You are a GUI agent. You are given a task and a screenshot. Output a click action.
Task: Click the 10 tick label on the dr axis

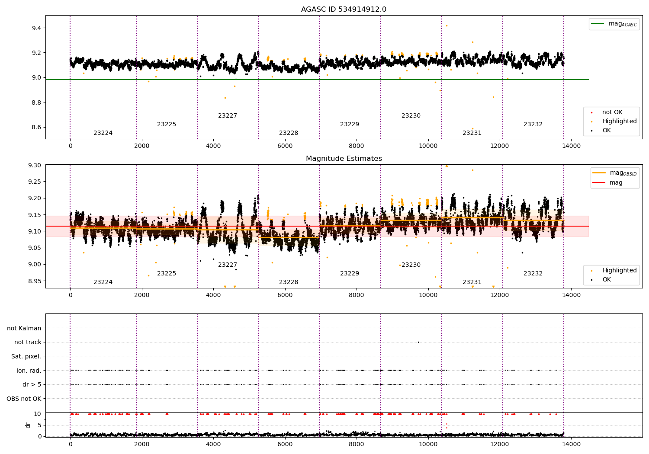click(x=38, y=414)
